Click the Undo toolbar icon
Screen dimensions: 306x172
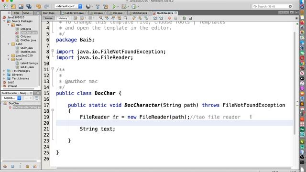pos(39,6)
